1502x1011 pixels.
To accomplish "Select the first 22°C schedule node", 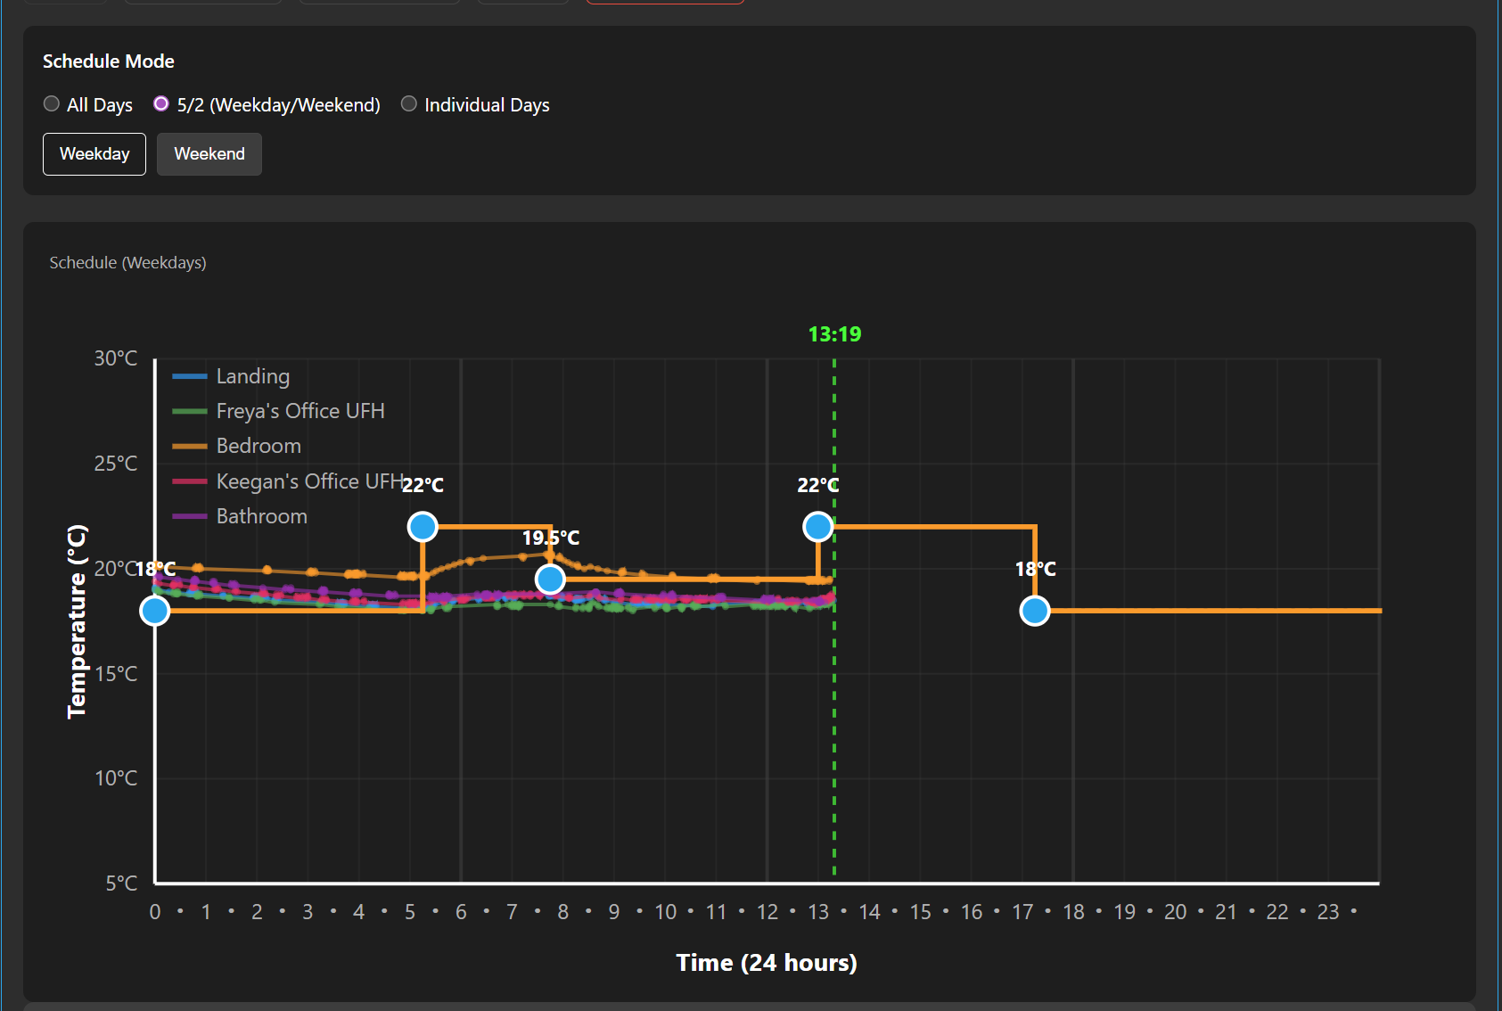I will [x=423, y=527].
